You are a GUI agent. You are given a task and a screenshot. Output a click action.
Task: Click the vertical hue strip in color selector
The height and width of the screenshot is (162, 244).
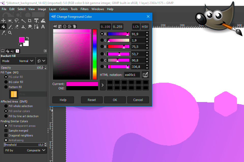(95, 54)
